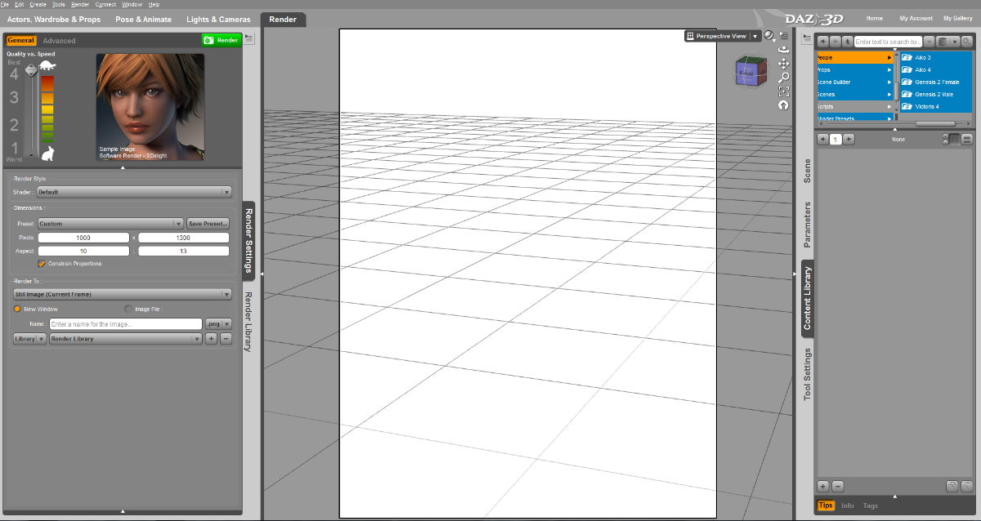Click the minus remove render library button
The image size is (981, 521).
pos(226,338)
